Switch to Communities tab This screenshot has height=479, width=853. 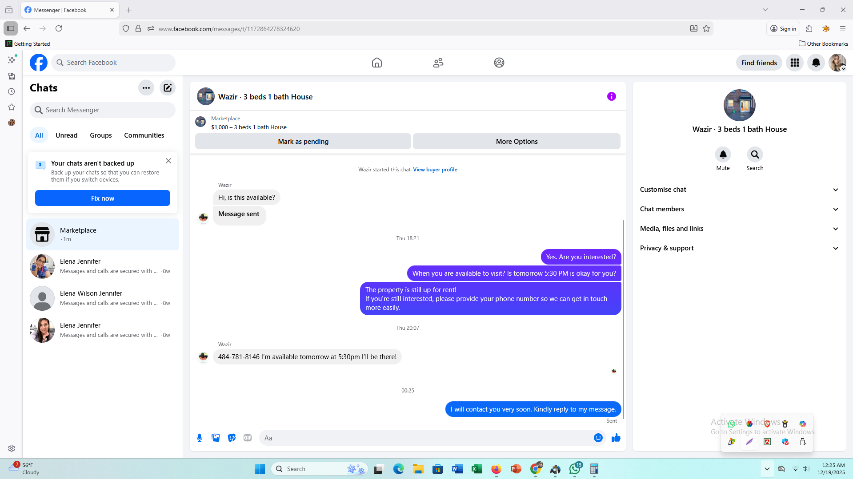[144, 135]
